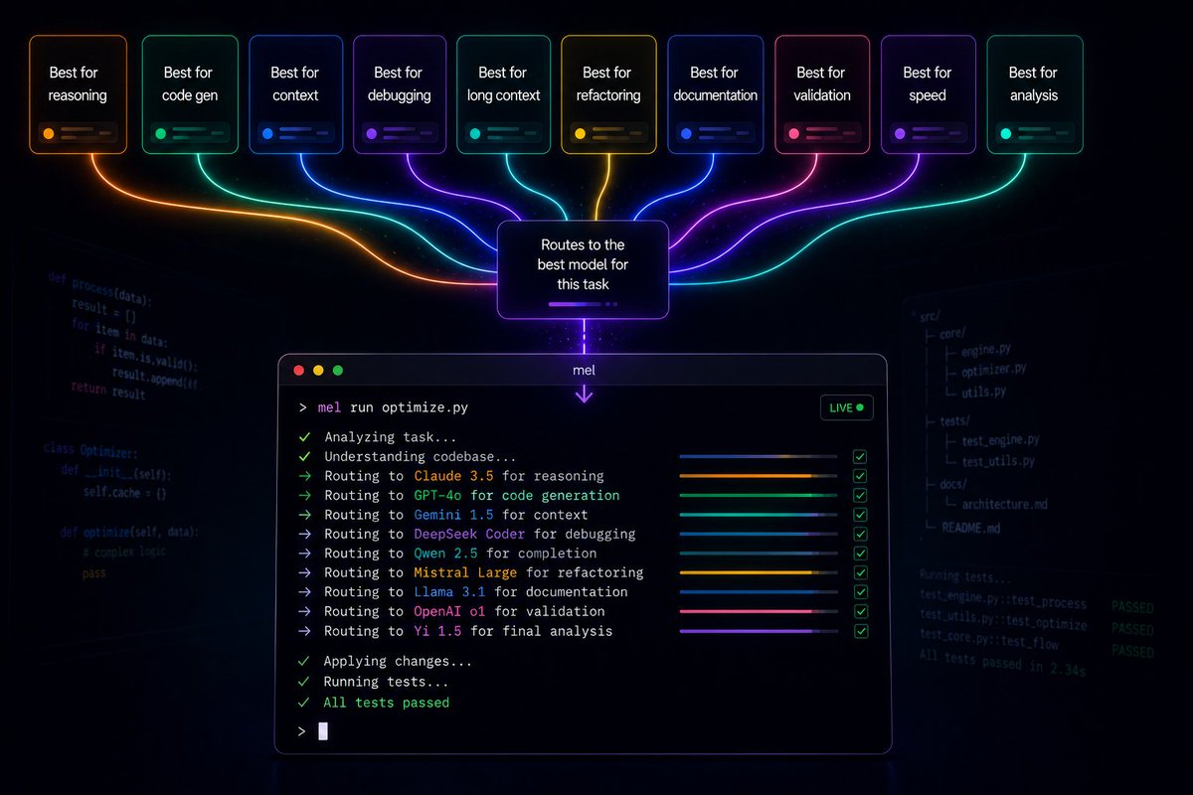Open architecture.md in background file tree
This screenshot has width=1193, height=795.
pyautogui.click(x=1004, y=505)
